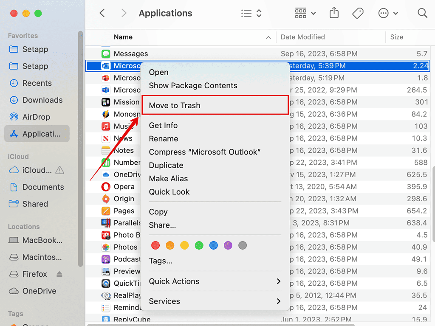Open the Tags icon in the toolbar
Image resolution: width=435 pixels, height=326 pixels.
[x=358, y=13]
